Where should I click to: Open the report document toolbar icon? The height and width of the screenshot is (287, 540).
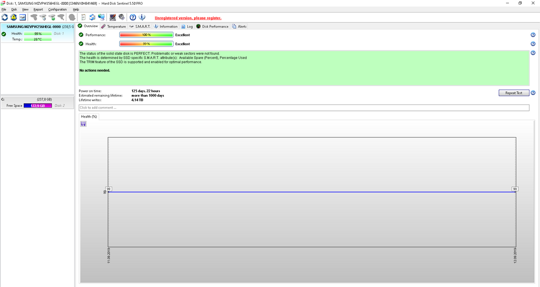click(x=83, y=17)
